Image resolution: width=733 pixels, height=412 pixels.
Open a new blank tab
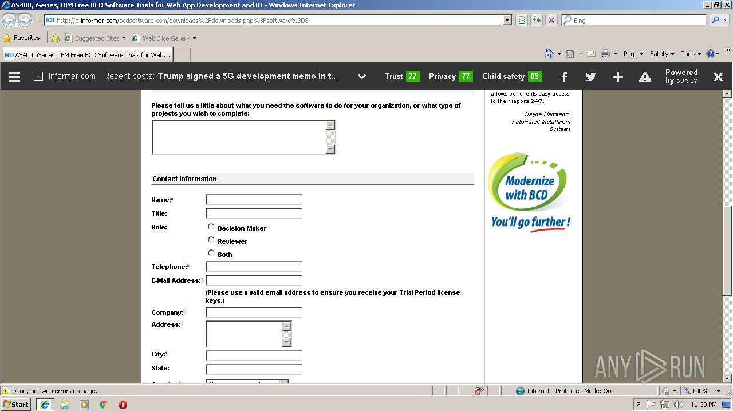click(x=182, y=55)
